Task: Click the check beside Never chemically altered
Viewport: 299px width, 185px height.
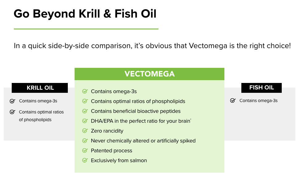Action: (x=85, y=141)
